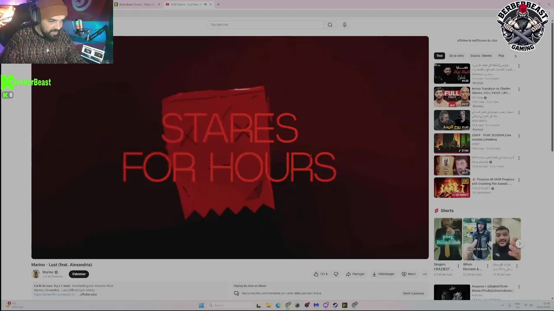Viewport: 554px width, 311px height.
Task: Open File Explorer folder icon in taskbar
Action: tap(268, 305)
